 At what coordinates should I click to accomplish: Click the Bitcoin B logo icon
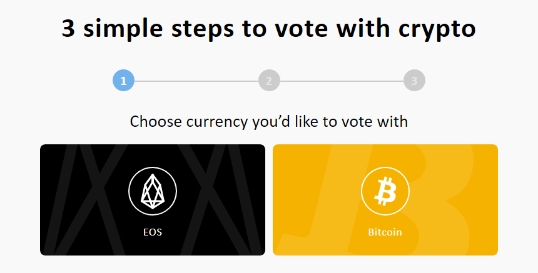pyautogui.click(x=385, y=191)
